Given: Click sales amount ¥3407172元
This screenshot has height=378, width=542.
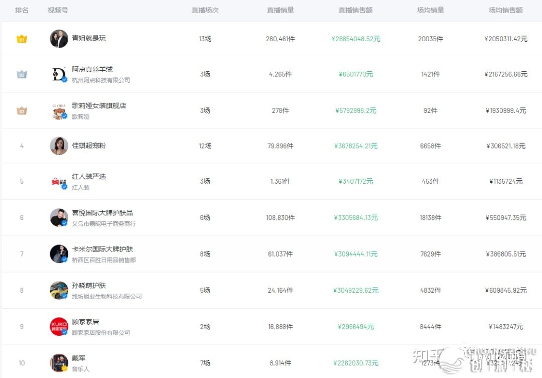Looking at the screenshot, I should (356, 182).
